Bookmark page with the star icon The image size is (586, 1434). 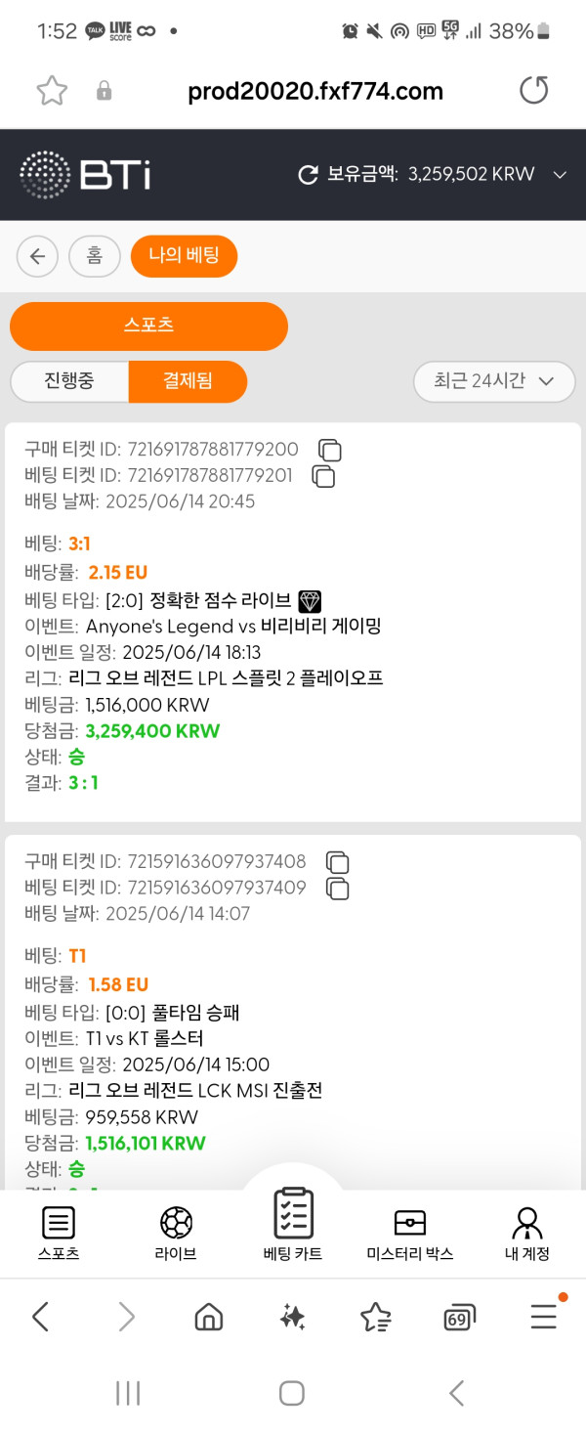click(52, 91)
